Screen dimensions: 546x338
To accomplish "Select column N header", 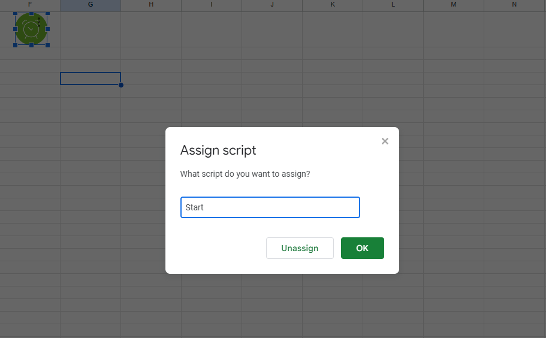I will 515,5.
